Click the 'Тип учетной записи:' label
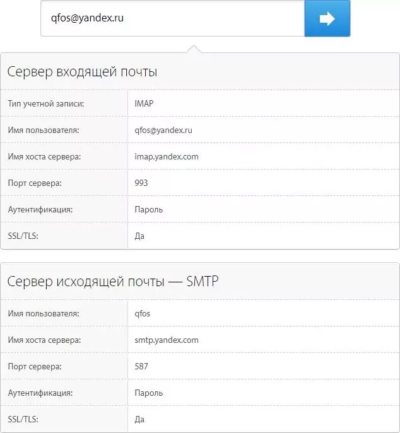The height and width of the screenshot is (433, 400). click(x=46, y=103)
